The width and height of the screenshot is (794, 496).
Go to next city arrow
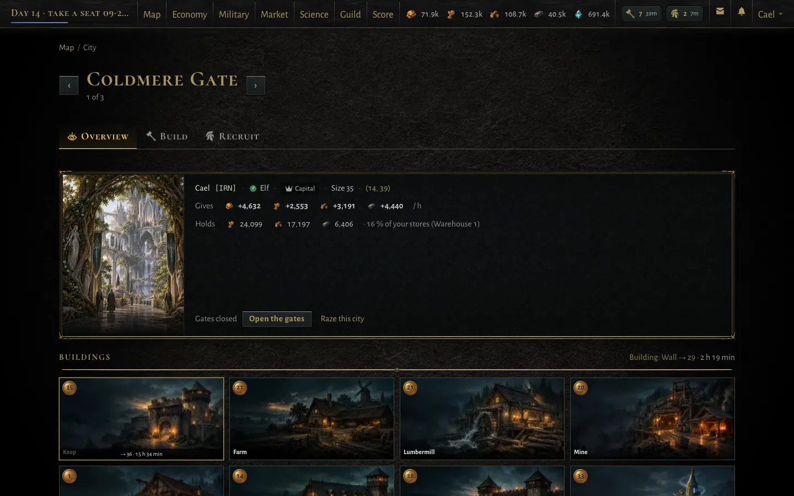[x=256, y=85]
